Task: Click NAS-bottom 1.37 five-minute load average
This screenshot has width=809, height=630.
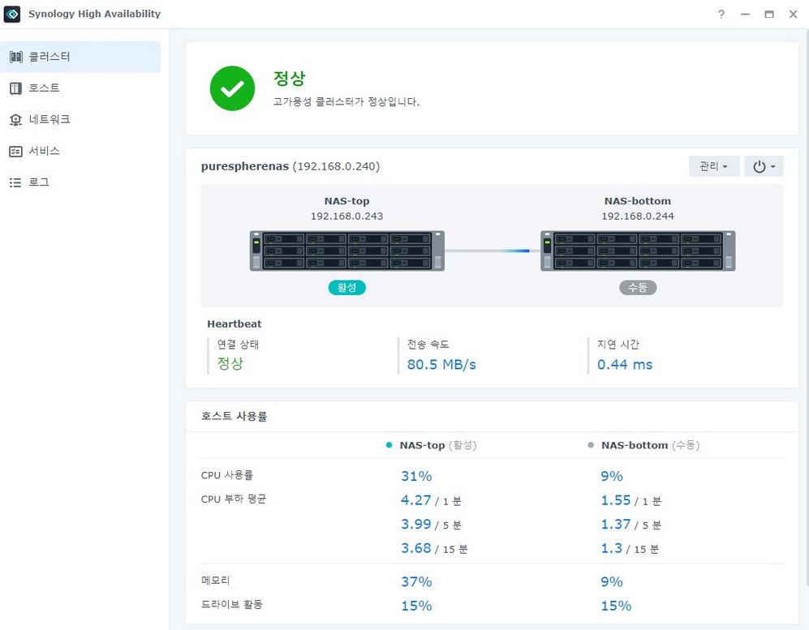Action: [x=616, y=524]
